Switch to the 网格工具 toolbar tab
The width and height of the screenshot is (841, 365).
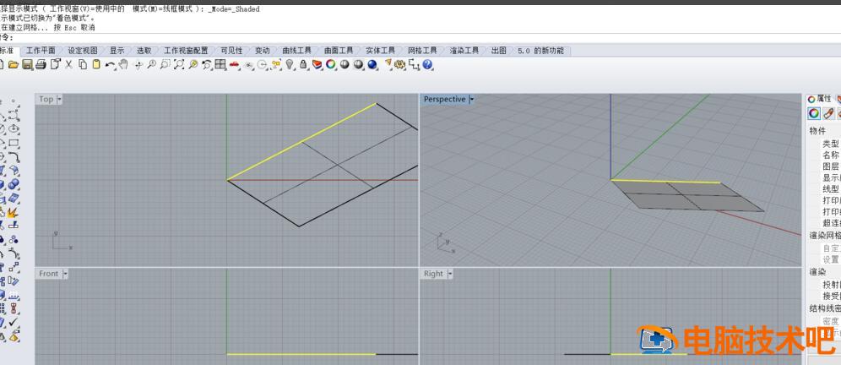pos(422,51)
